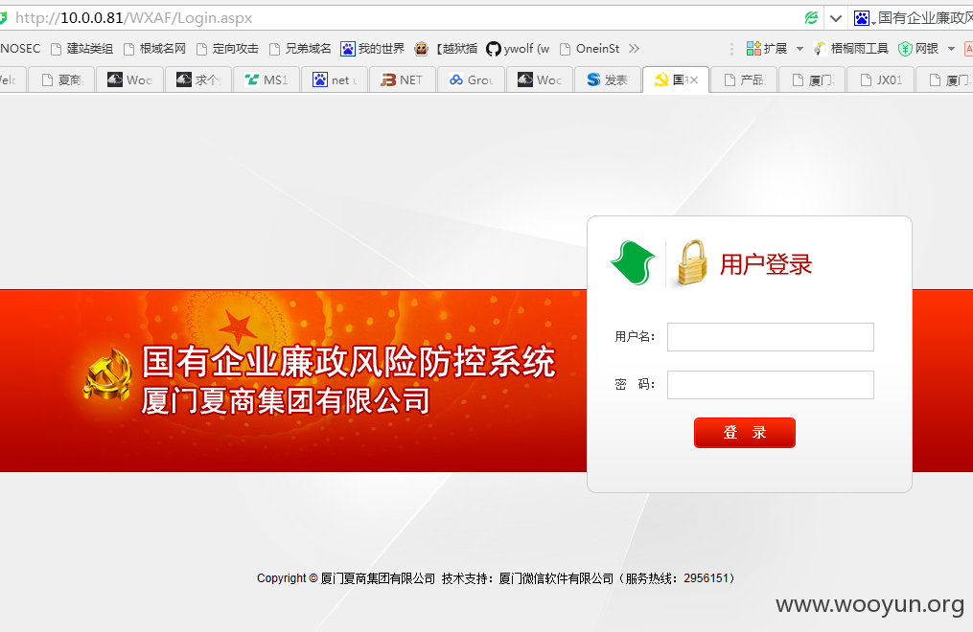Click the gold padlock icon
The image size is (973, 632).
pyautogui.click(x=692, y=262)
